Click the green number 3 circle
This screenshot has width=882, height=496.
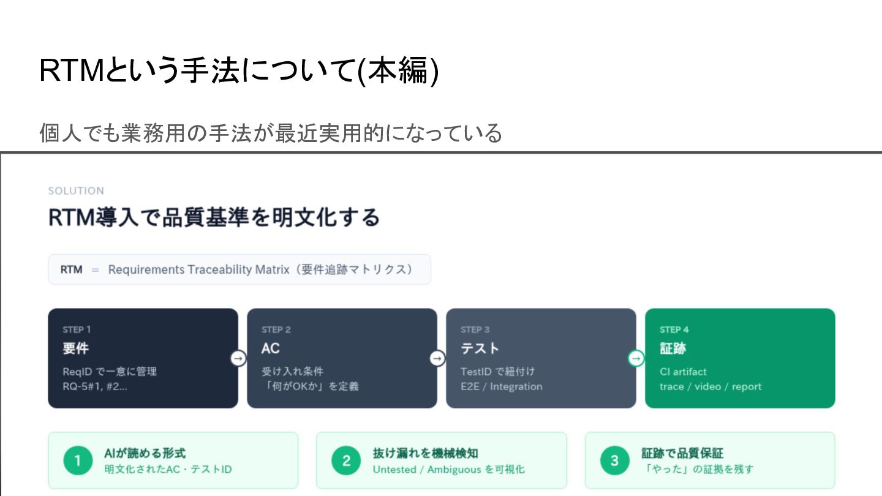click(x=614, y=460)
